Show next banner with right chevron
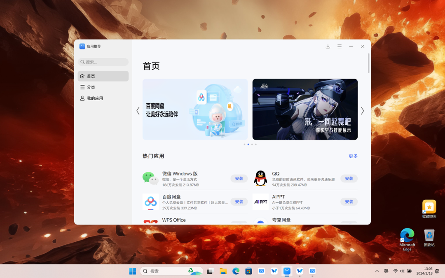The height and width of the screenshot is (278, 445). (363, 111)
